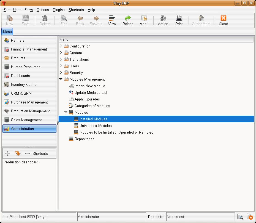Open the Help menu
Viewport: 256px width, 223px height.
pos(91,10)
